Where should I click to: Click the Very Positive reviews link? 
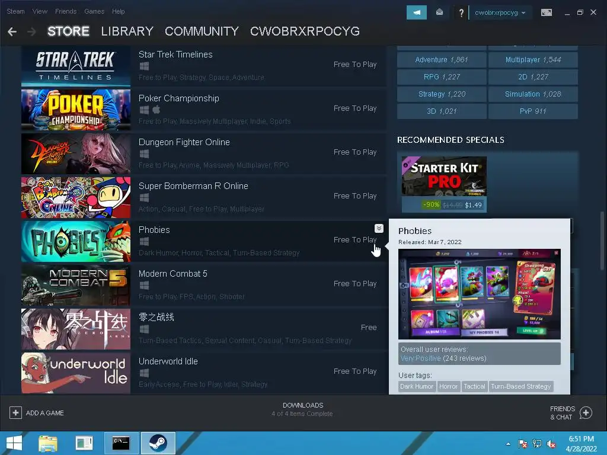[x=420, y=358]
